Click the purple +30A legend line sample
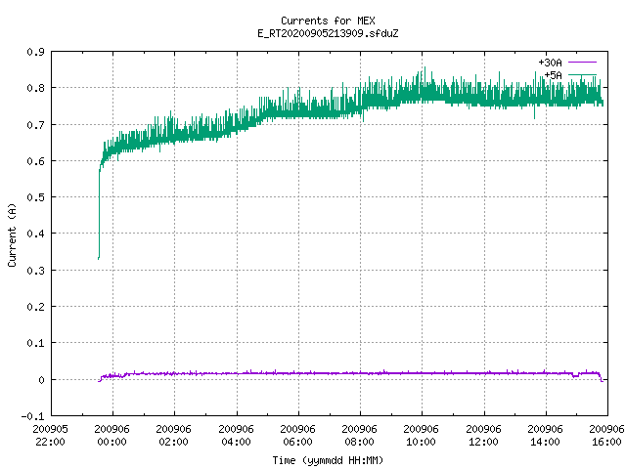 (582, 63)
